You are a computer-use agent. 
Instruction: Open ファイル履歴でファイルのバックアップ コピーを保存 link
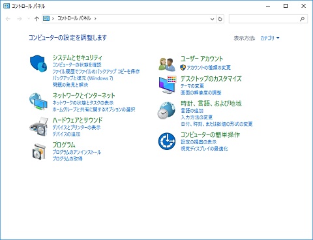pyautogui.click(x=96, y=72)
